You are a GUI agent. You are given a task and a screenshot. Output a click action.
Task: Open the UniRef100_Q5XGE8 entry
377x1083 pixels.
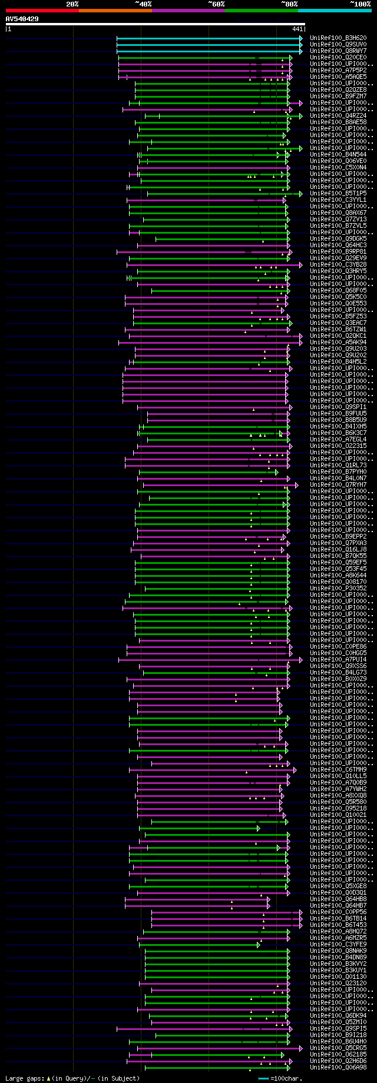click(338, 886)
